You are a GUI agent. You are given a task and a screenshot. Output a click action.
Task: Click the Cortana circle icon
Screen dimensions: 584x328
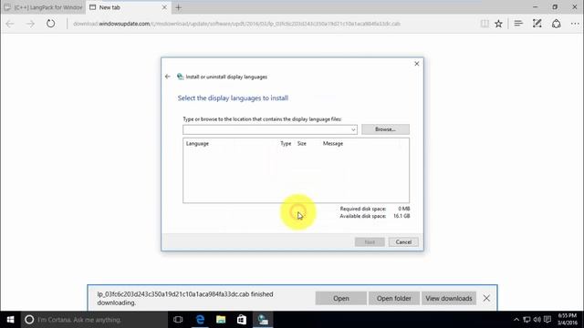(29, 320)
